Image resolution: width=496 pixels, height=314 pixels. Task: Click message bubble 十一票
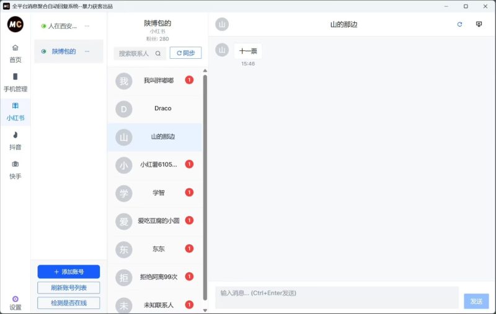point(248,51)
